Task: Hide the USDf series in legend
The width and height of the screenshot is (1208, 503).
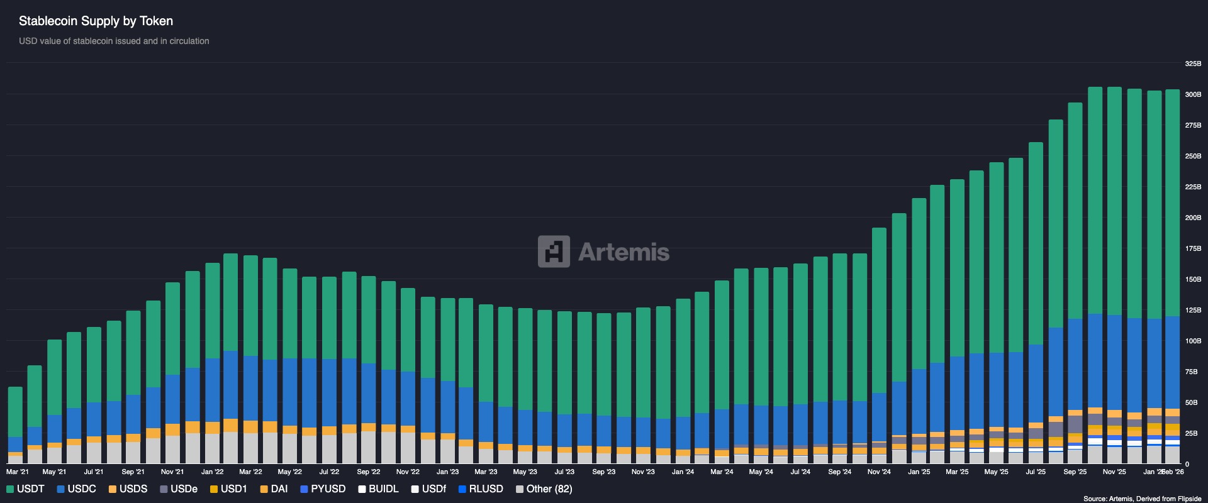Action: coord(433,489)
